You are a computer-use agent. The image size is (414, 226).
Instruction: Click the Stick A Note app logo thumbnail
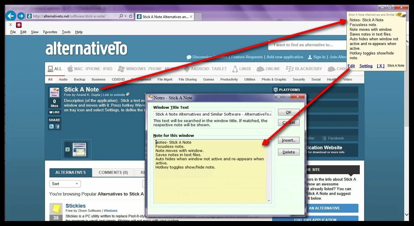[54, 92]
